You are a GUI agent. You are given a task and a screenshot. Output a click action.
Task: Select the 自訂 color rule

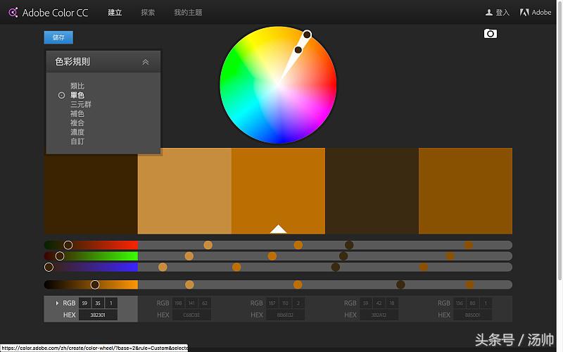pyautogui.click(x=77, y=142)
